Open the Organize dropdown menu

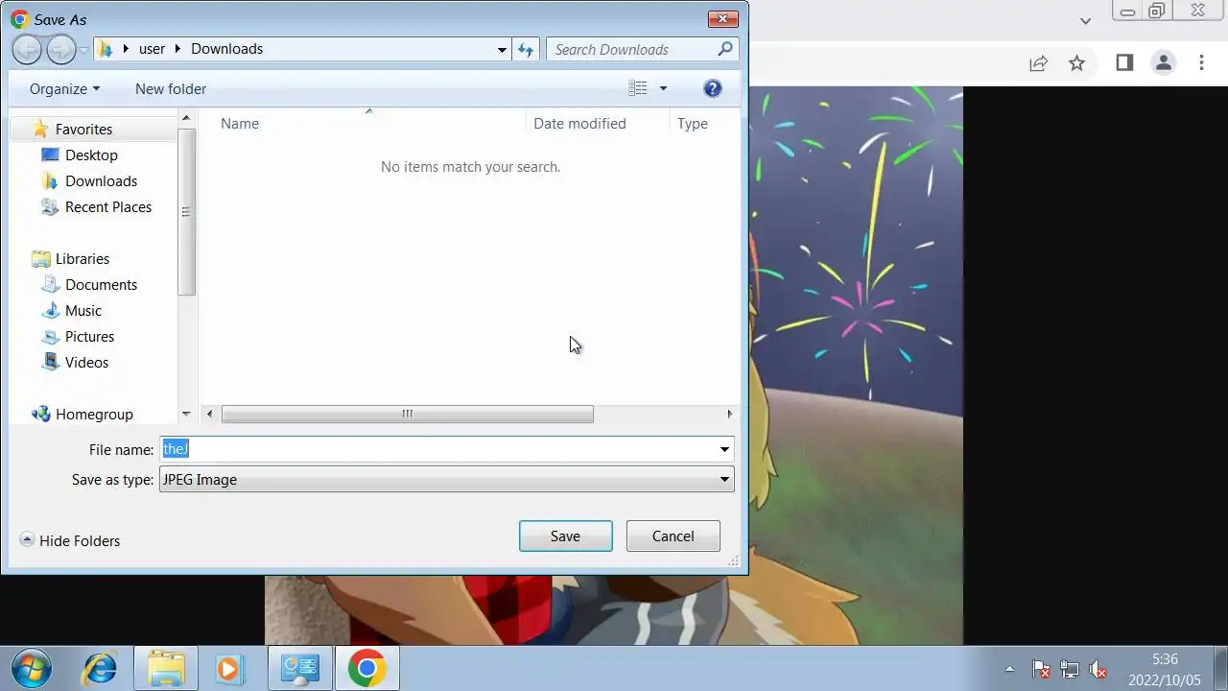[x=64, y=88]
